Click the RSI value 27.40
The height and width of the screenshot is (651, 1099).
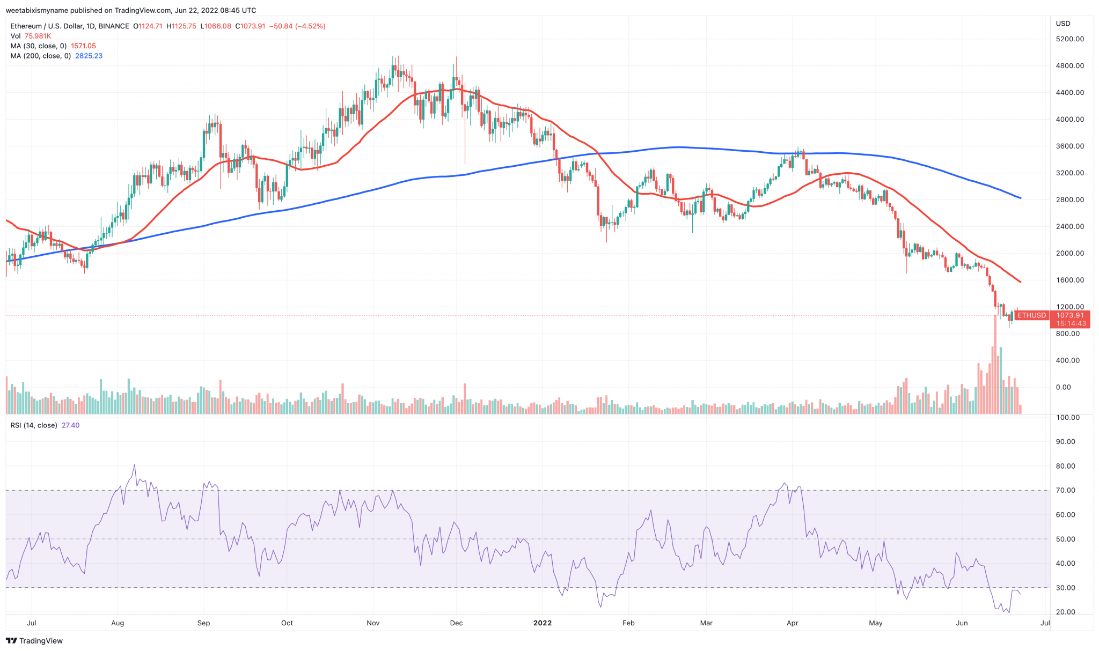tap(70, 425)
